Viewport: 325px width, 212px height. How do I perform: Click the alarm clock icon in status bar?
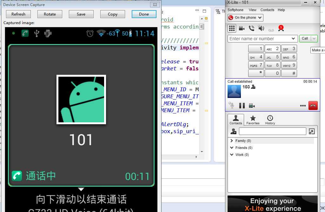tap(90, 33)
